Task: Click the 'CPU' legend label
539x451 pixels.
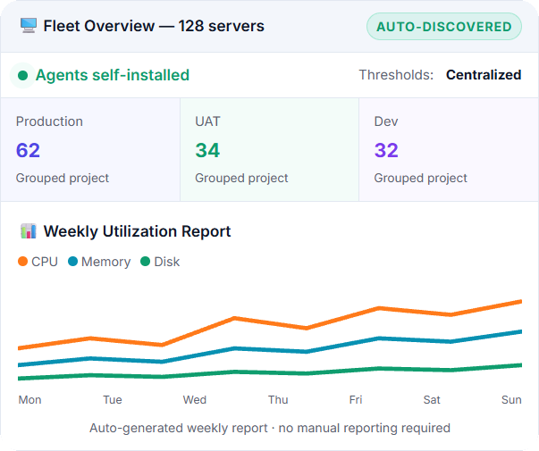Action: point(45,262)
